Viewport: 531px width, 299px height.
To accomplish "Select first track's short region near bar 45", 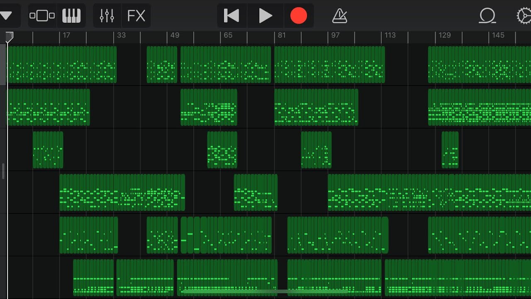I will point(162,64).
